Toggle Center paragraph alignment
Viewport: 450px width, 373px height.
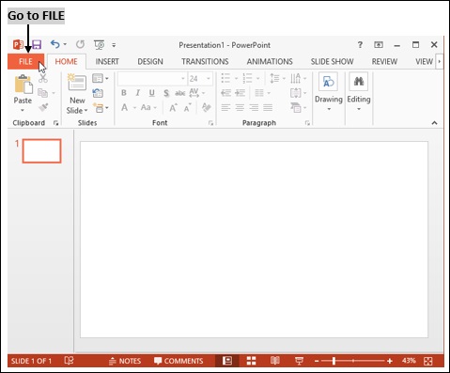240,108
